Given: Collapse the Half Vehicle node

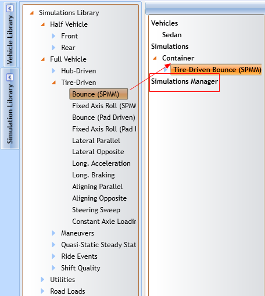Looking at the screenshot, I should tap(43, 24).
